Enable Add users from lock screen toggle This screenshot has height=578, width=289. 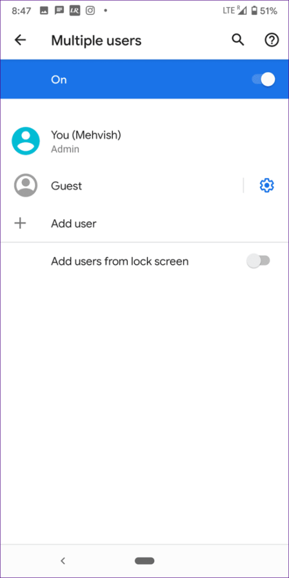(x=258, y=262)
